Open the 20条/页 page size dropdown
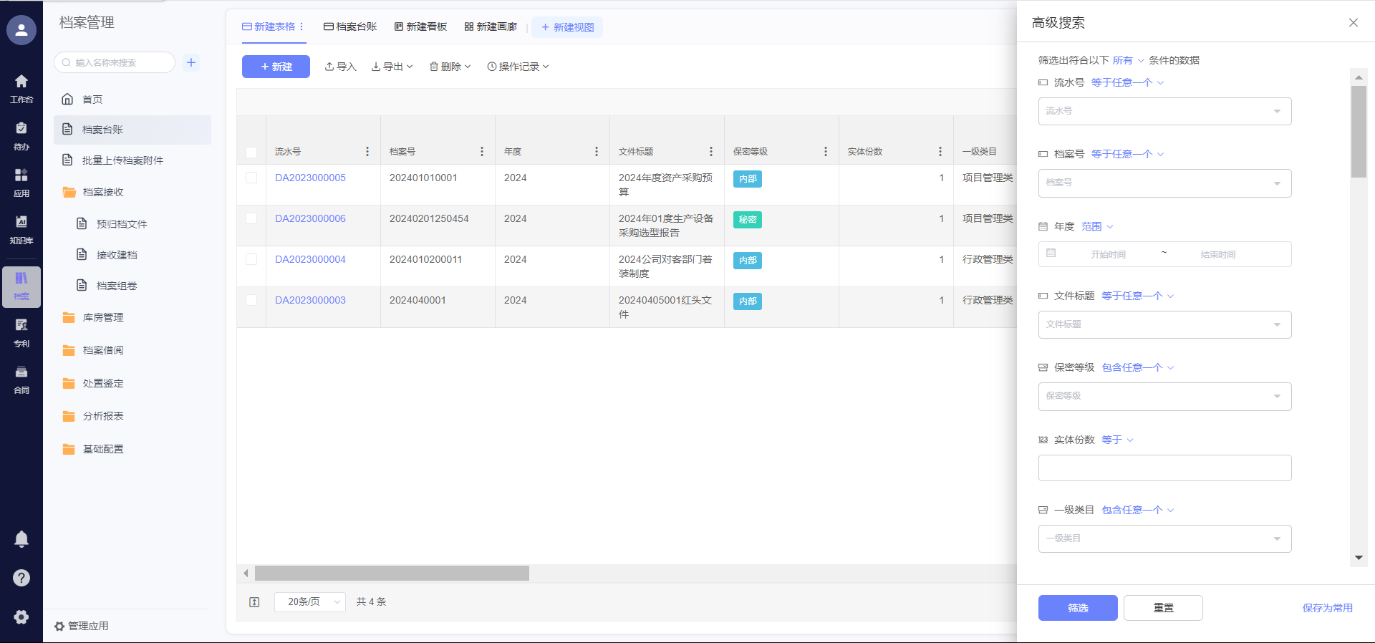Viewport: 1375px width, 643px height. tap(310, 602)
